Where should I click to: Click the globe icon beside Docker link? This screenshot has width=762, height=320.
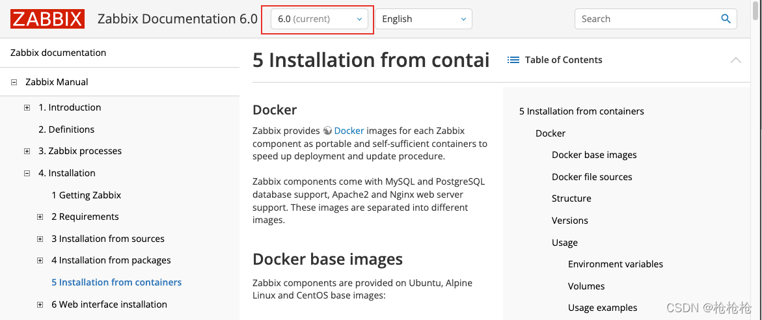pyautogui.click(x=327, y=131)
